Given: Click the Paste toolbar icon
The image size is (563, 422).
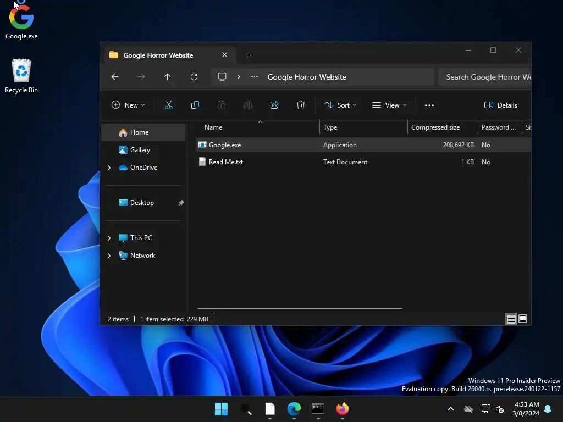Looking at the screenshot, I should pos(222,105).
